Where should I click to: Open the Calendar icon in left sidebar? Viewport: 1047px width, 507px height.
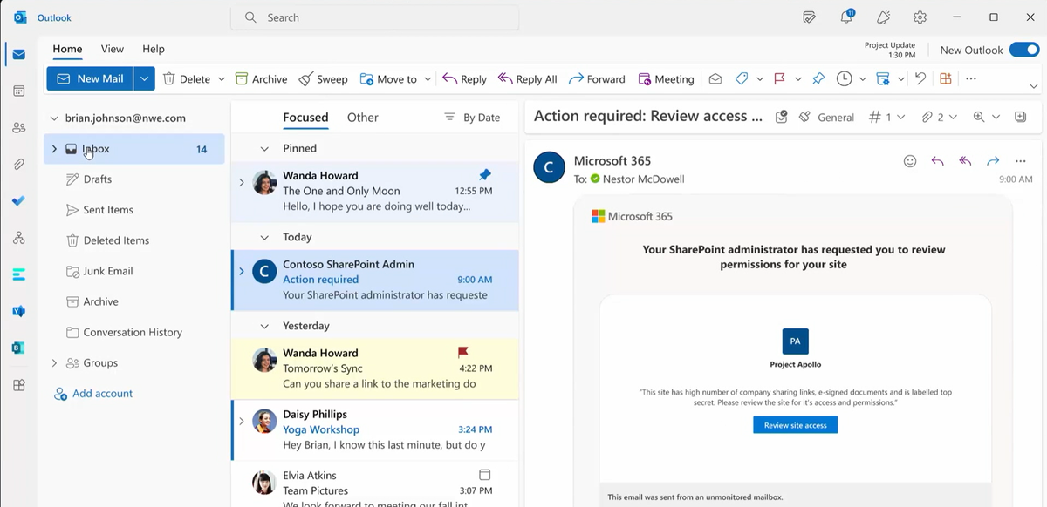click(18, 91)
